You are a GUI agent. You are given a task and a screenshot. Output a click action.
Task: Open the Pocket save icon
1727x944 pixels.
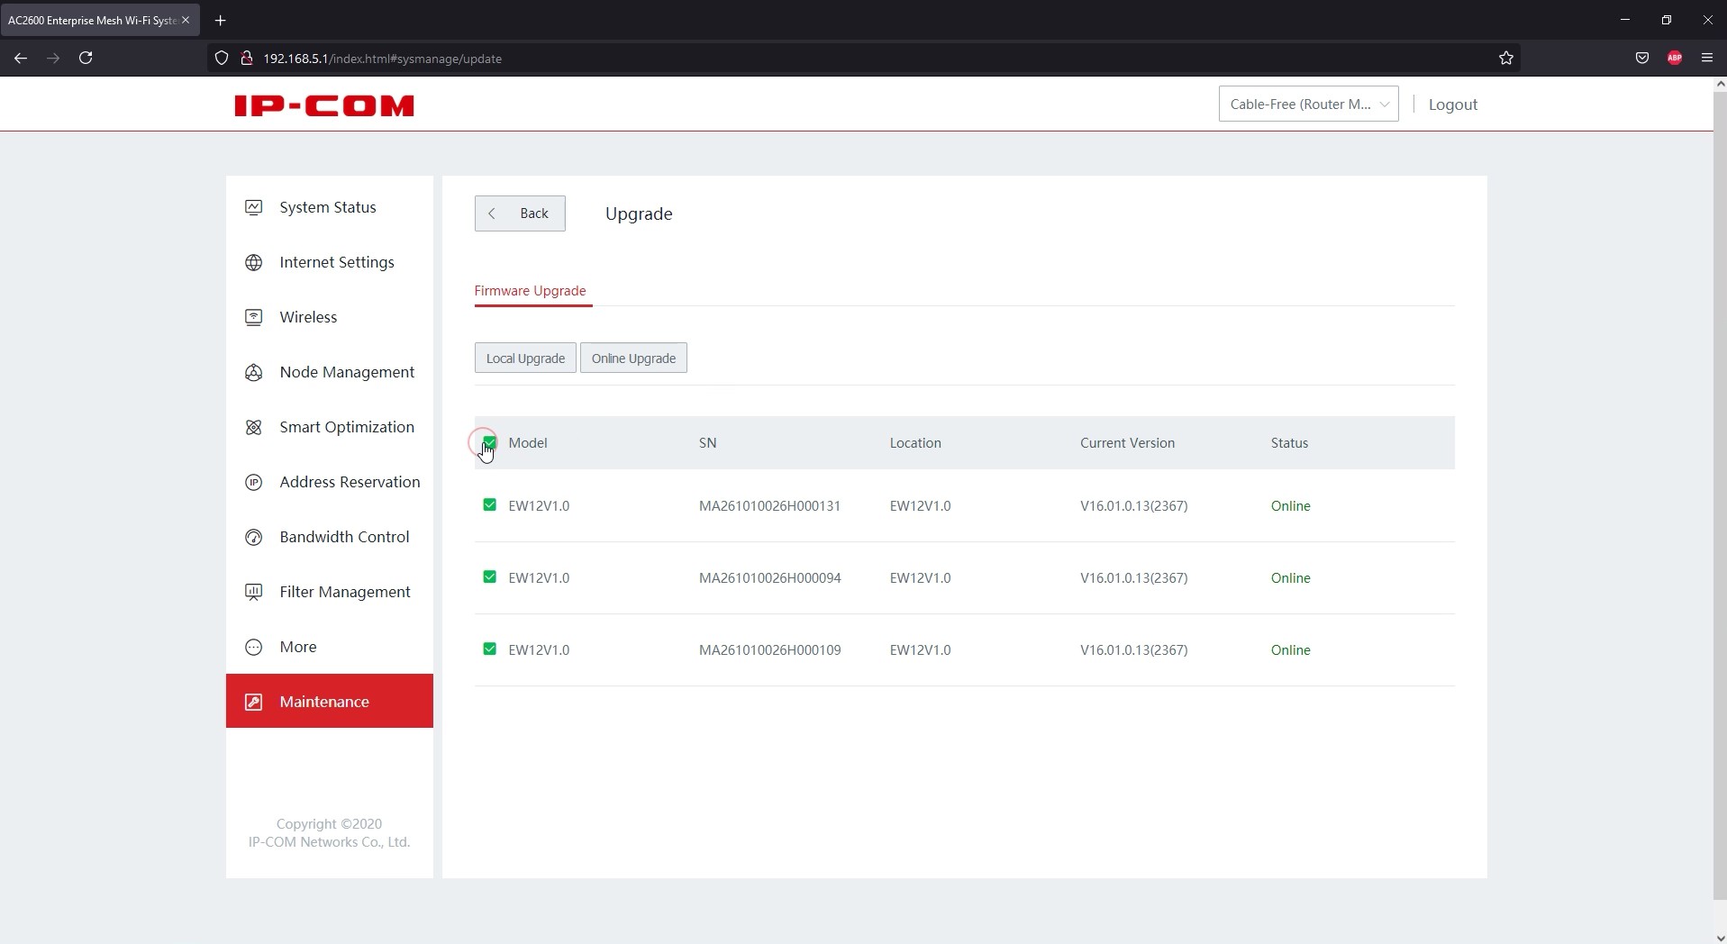point(1642,58)
